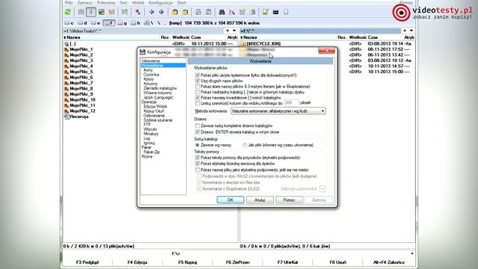Click the unpack files toolbar icon
Viewport: 478px width, 269px height.
pyautogui.click(x=185, y=12)
